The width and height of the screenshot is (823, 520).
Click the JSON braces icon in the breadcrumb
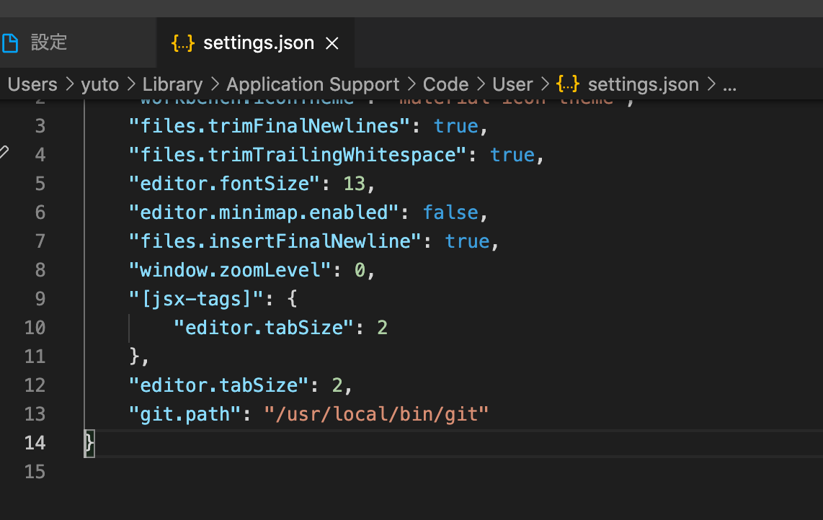click(568, 84)
